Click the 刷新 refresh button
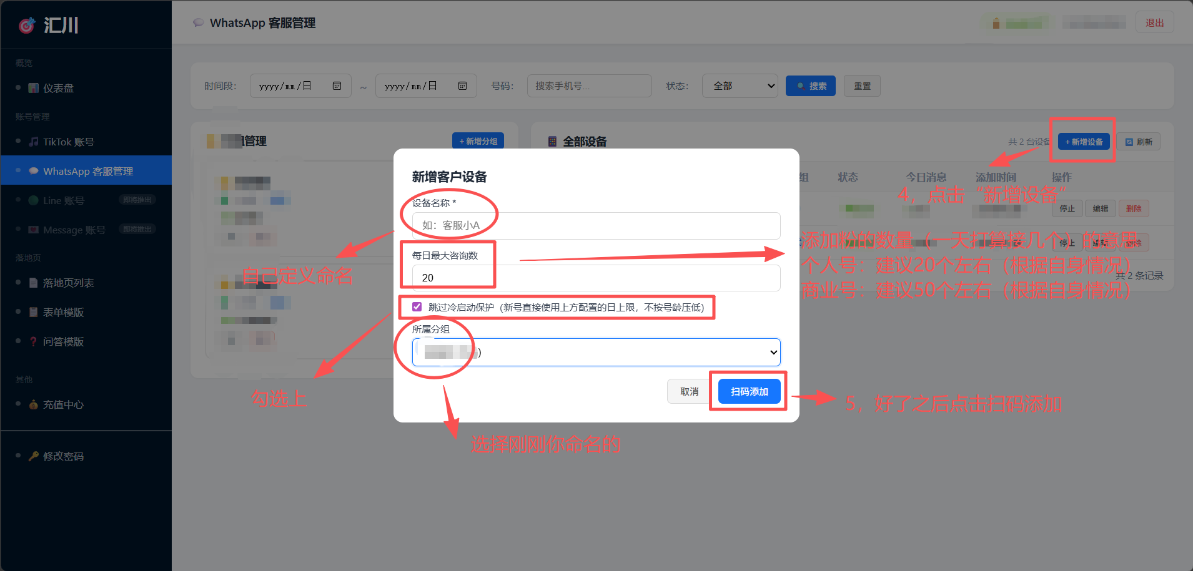Screen dimensions: 1193x571 (1139, 142)
